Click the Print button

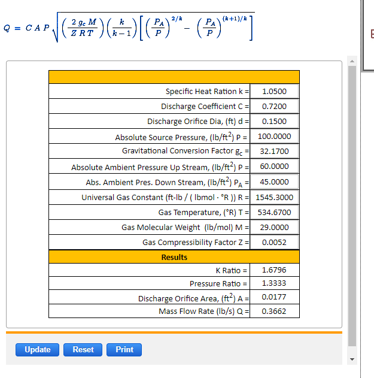[124, 350]
